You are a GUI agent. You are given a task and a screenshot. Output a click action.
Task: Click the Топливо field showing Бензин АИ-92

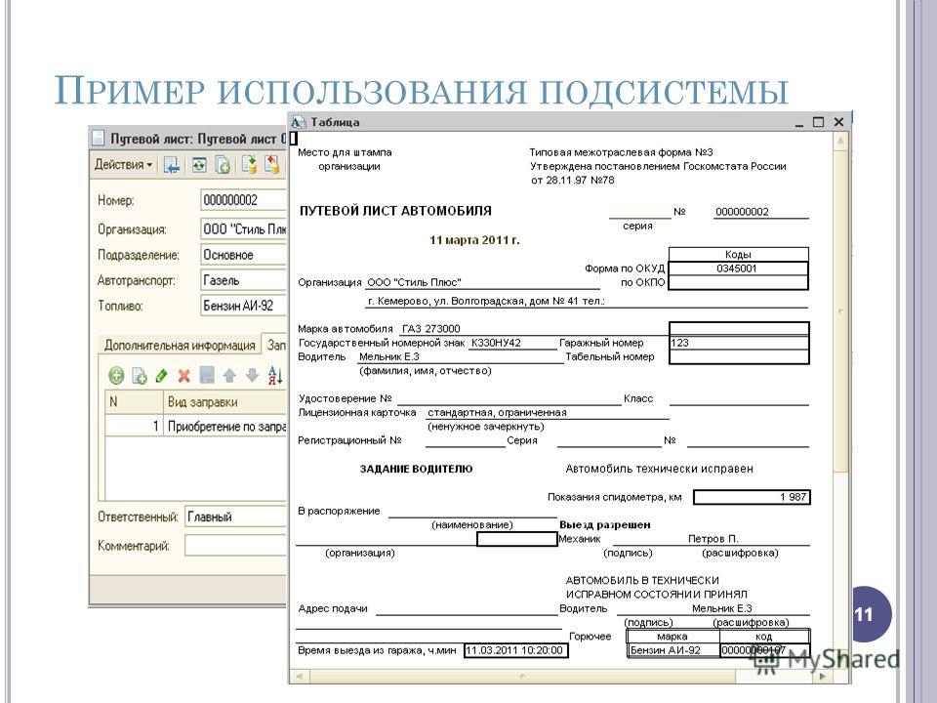coord(244,306)
